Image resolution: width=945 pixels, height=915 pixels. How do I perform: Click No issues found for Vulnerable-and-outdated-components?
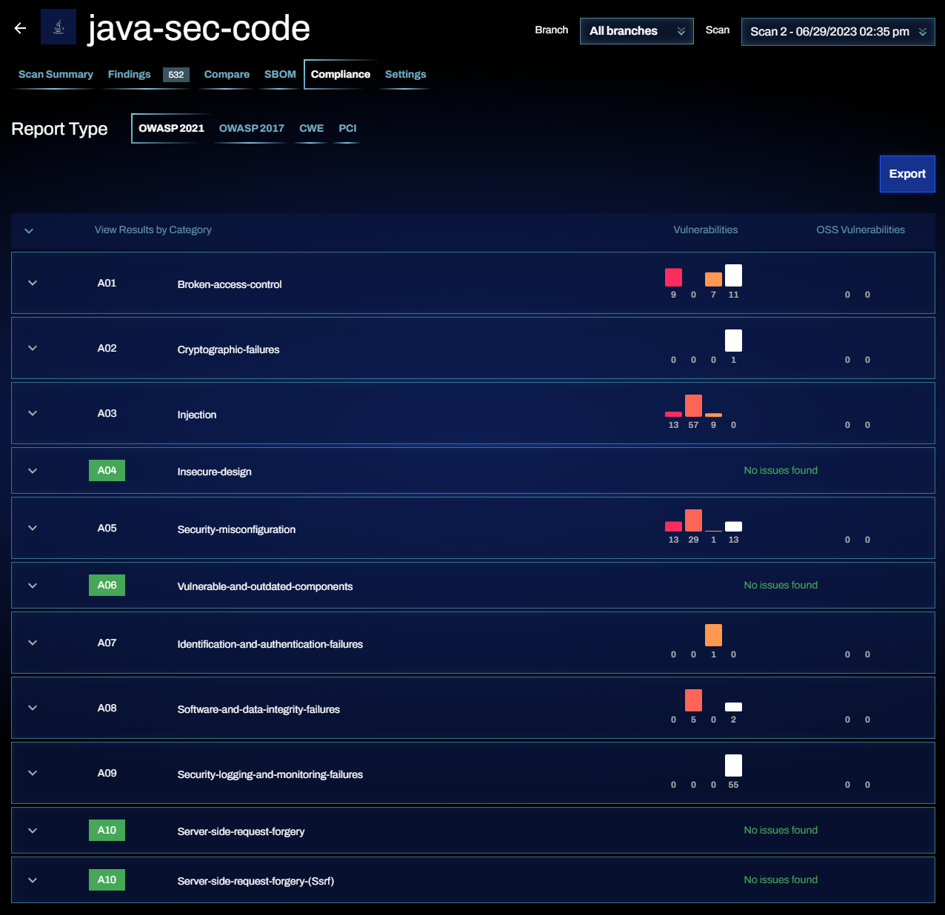(781, 585)
